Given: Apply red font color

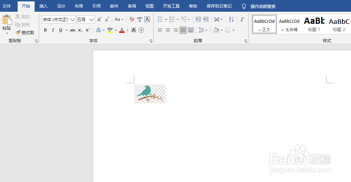Looking at the screenshot, I should pyautogui.click(x=122, y=30).
